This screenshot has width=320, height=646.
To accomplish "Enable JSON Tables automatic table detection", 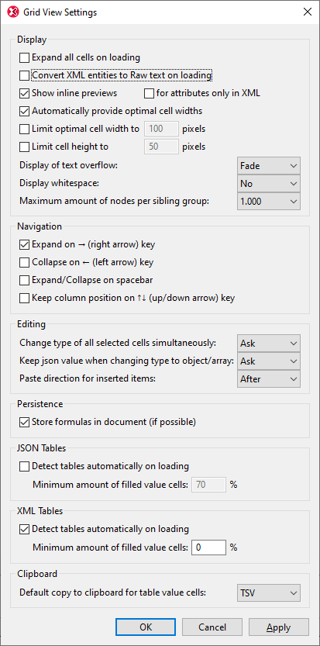I will pyautogui.click(x=25, y=466).
